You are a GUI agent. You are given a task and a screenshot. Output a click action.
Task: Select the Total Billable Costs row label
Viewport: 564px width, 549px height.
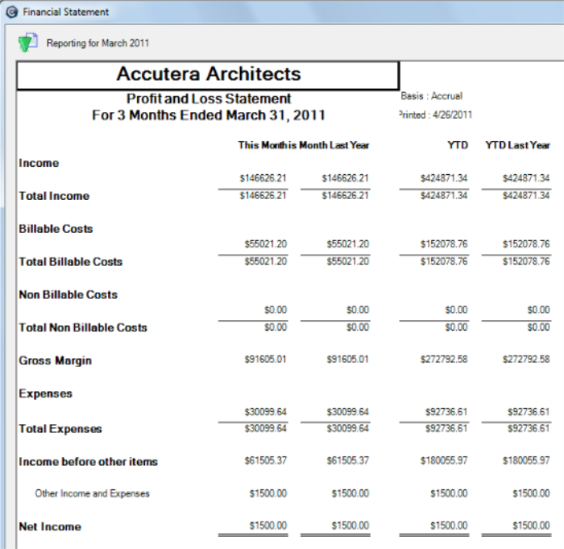72,262
